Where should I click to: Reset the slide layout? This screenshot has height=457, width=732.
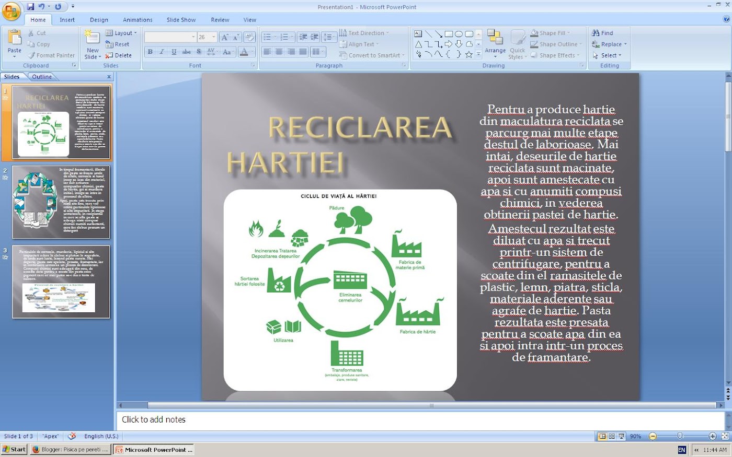pos(118,44)
